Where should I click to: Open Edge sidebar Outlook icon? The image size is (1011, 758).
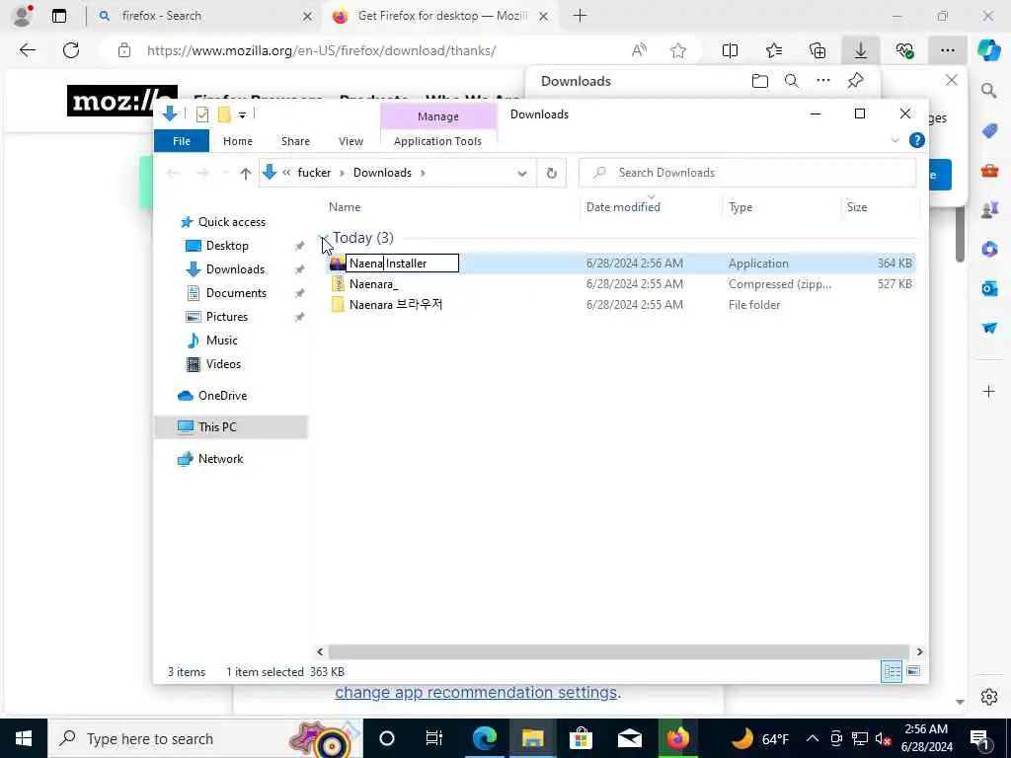coord(989,288)
